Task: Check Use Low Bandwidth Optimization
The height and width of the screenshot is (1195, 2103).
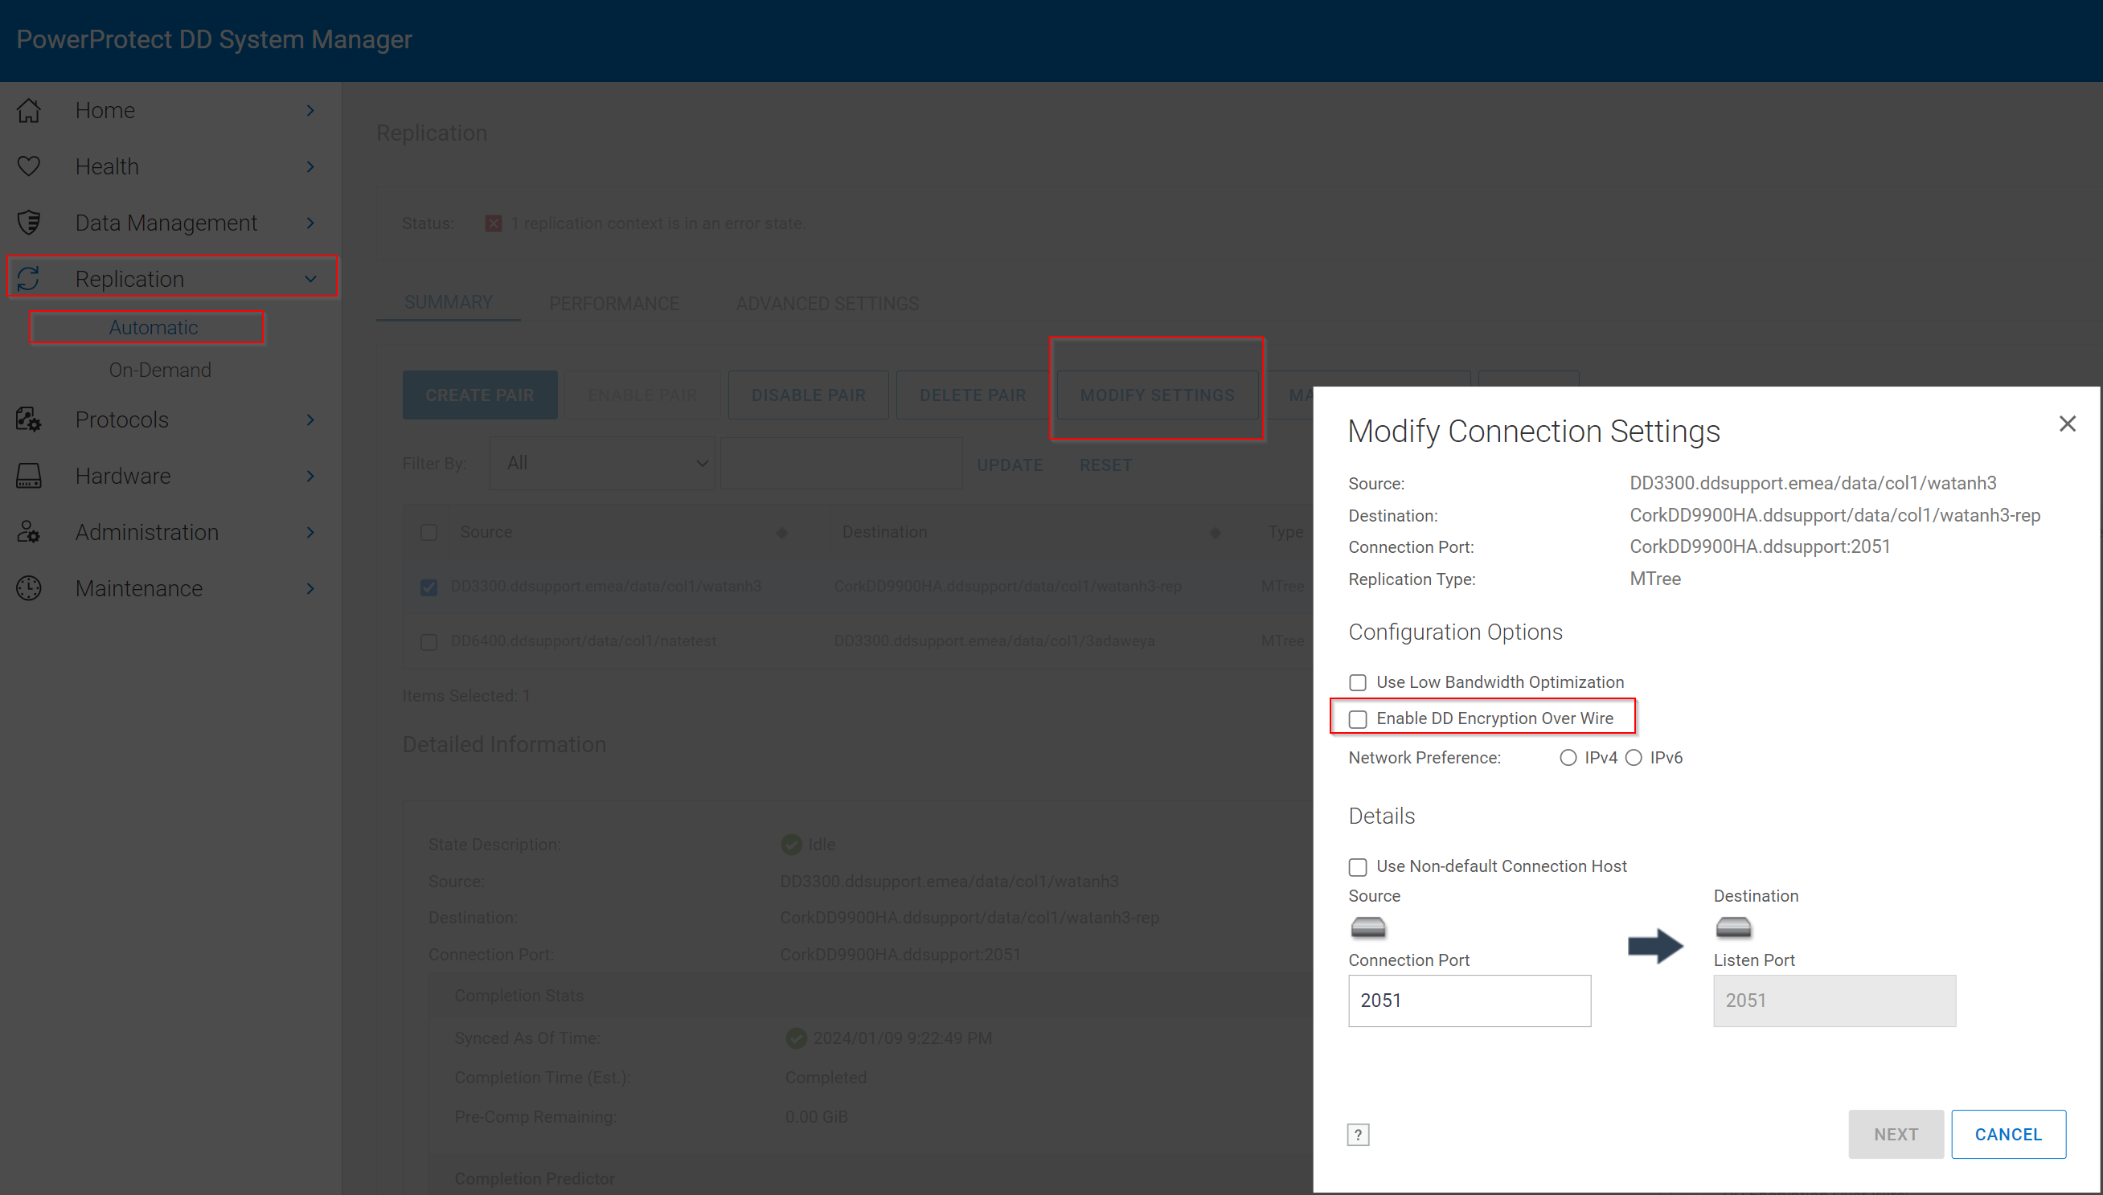Action: pos(1358,682)
